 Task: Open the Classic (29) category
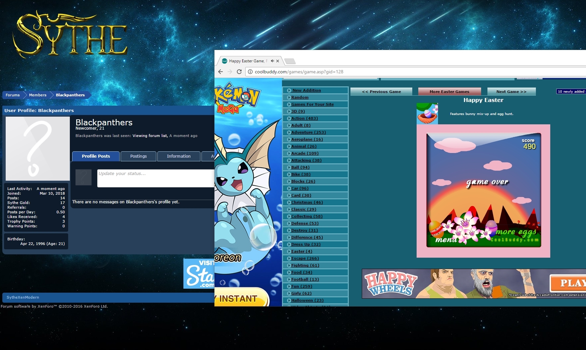(304, 209)
